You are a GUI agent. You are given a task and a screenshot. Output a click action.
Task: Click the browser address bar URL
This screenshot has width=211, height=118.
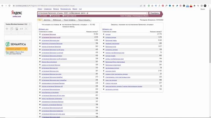click(x=45, y=6)
